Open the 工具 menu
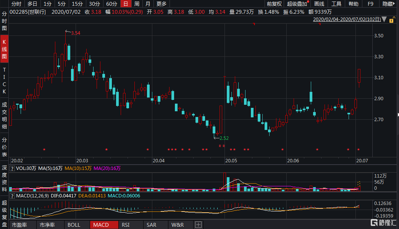 (336, 4)
